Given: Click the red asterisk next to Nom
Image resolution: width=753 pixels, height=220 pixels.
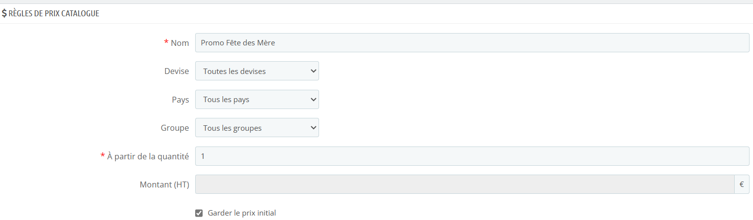Looking at the screenshot, I should pos(166,42).
